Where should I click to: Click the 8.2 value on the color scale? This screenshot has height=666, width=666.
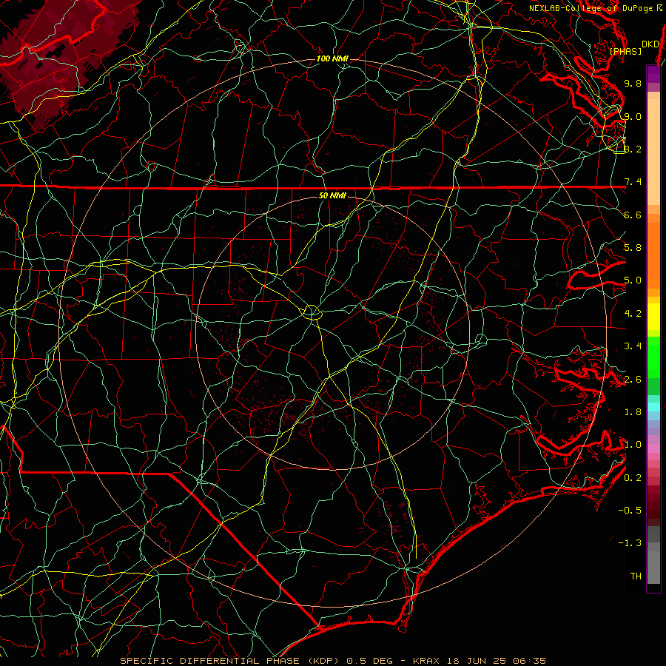pyautogui.click(x=633, y=149)
